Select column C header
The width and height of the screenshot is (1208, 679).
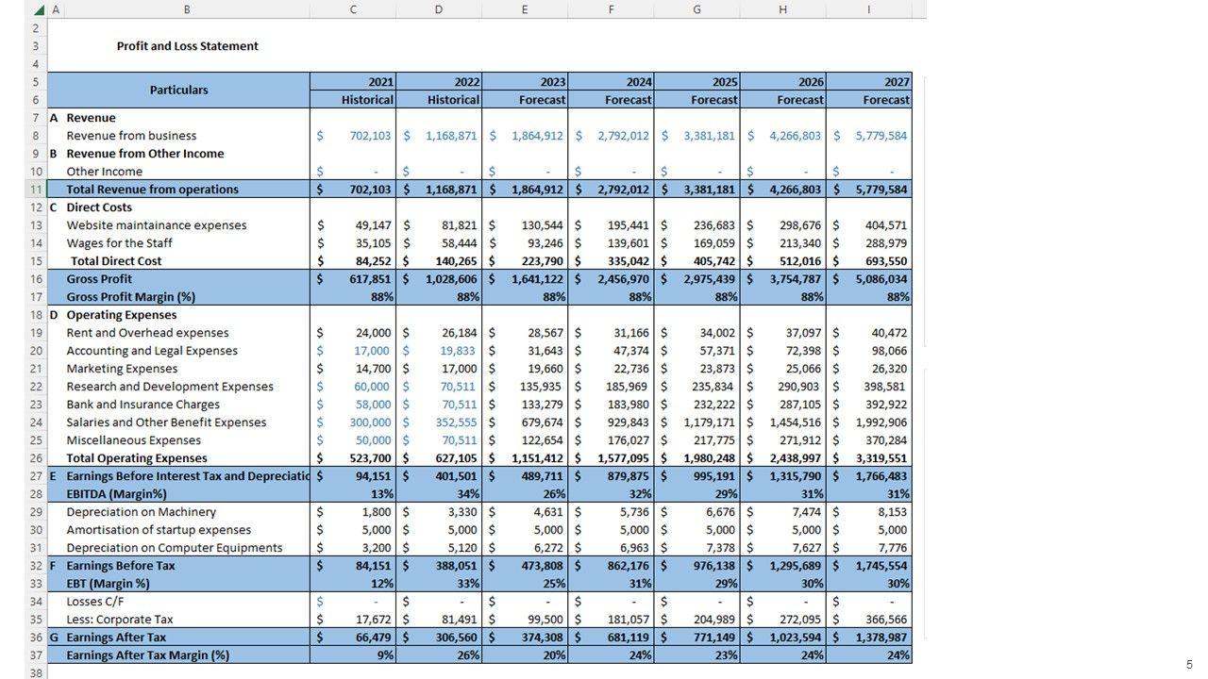353,9
